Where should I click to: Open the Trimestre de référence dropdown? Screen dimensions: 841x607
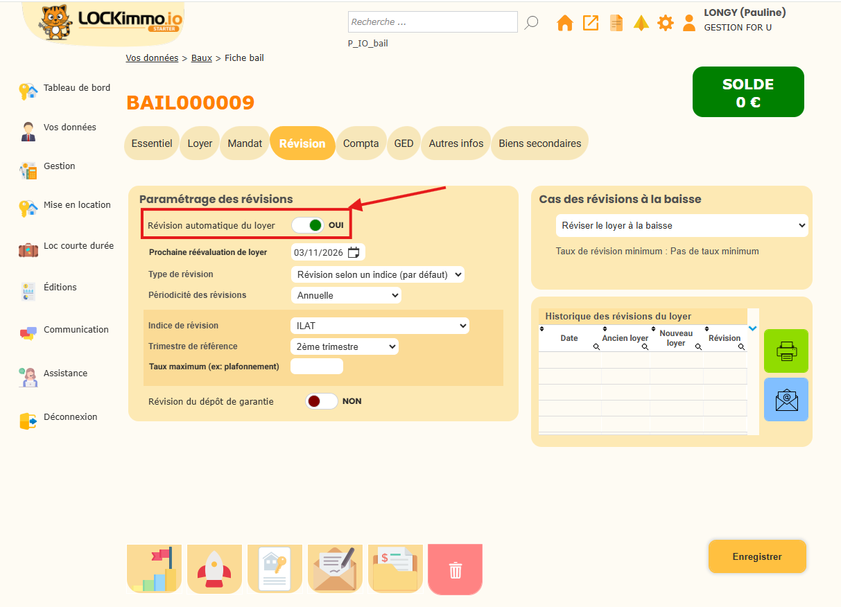(344, 346)
